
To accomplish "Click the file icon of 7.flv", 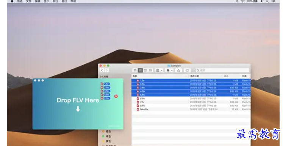I will click(138, 102).
